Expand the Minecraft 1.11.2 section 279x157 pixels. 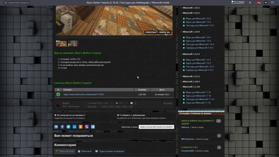[191, 76]
